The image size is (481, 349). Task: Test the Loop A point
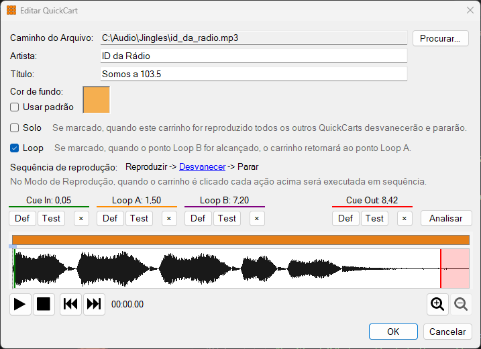click(x=140, y=219)
